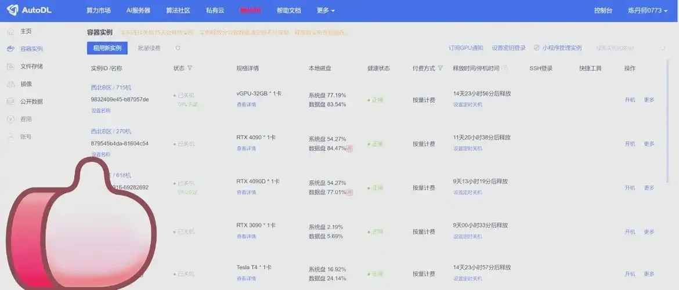This screenshot has width=679, height=290.
Task: Click the red 清 badge beside 84.47%
Action: click(x=350, y=148)
